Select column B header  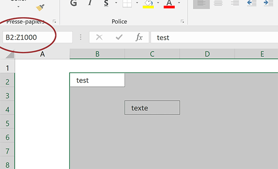[x=97, y=54]
